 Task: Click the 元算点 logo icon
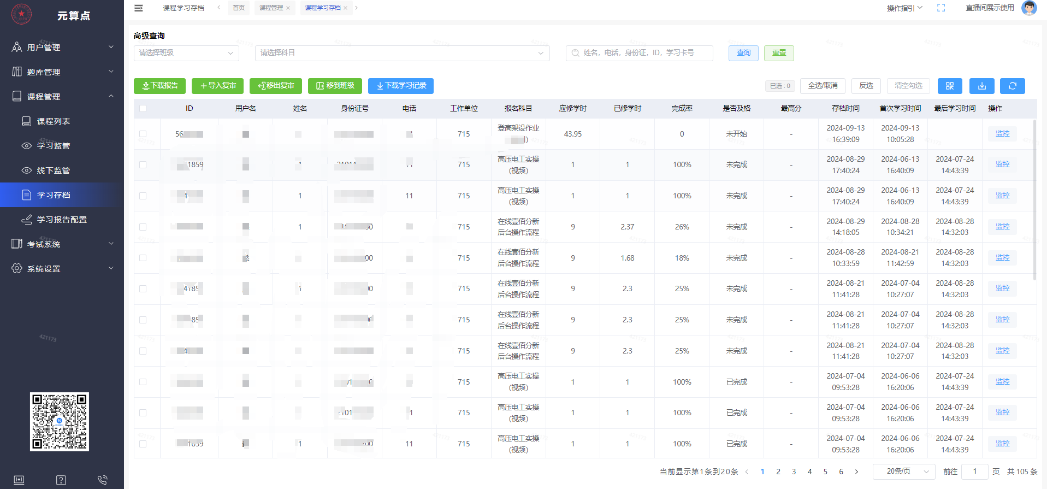coord(21,14)
